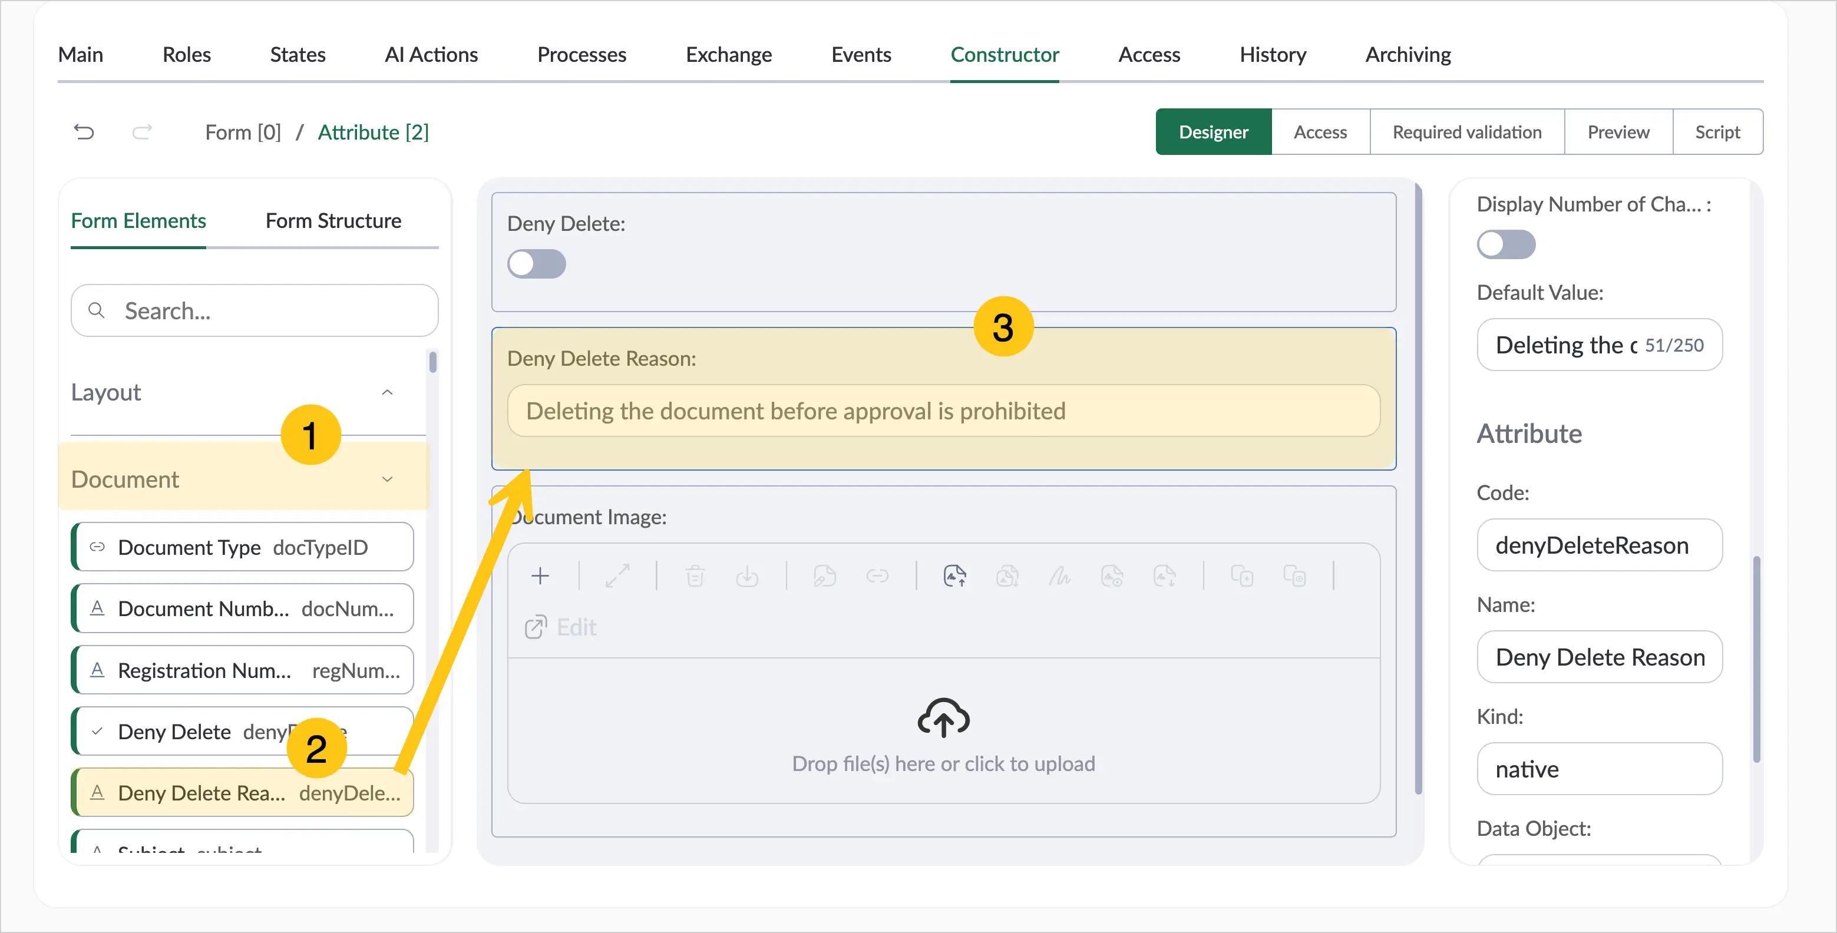Click the Code field denyDeleteReason

pyautogui.click(x=1600, y=545)
